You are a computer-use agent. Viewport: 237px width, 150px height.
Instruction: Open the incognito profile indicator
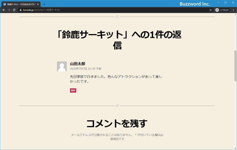click(x=222, y=10)
